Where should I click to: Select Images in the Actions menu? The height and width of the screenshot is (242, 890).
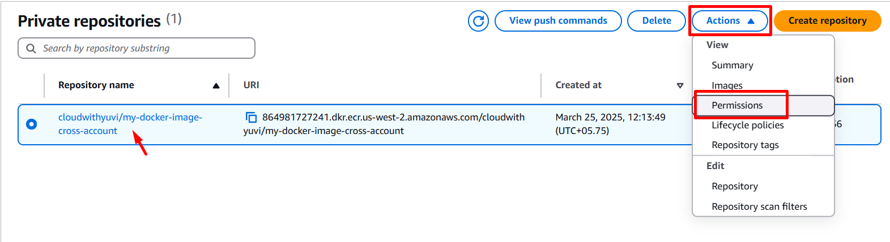point(727,85)
